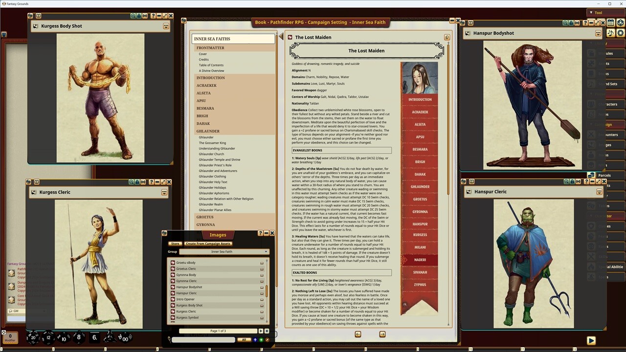The image size is (626, 352).
Task: Click Create From Campaign Assets
Action: click(208, 243)
